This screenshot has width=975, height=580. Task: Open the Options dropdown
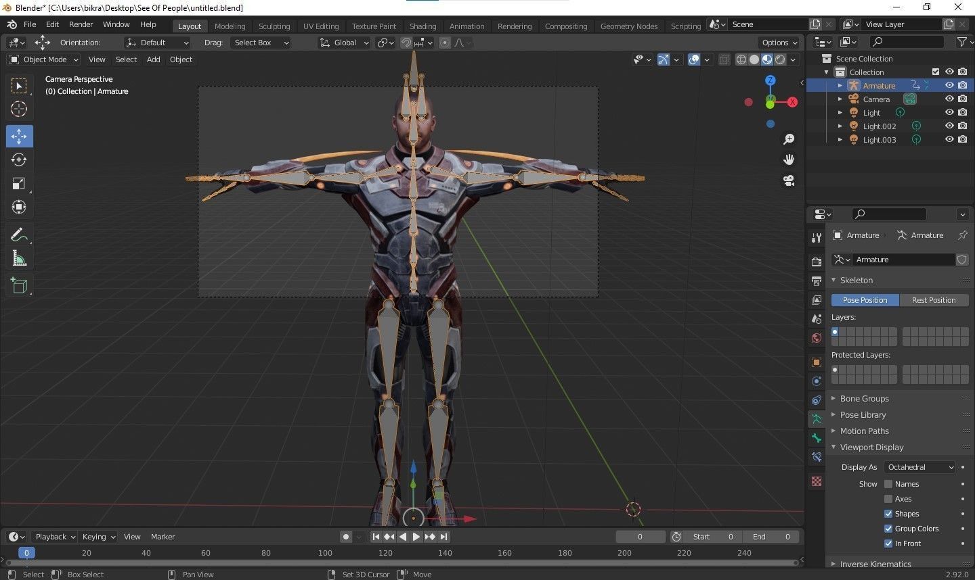[x=779, y=43]
